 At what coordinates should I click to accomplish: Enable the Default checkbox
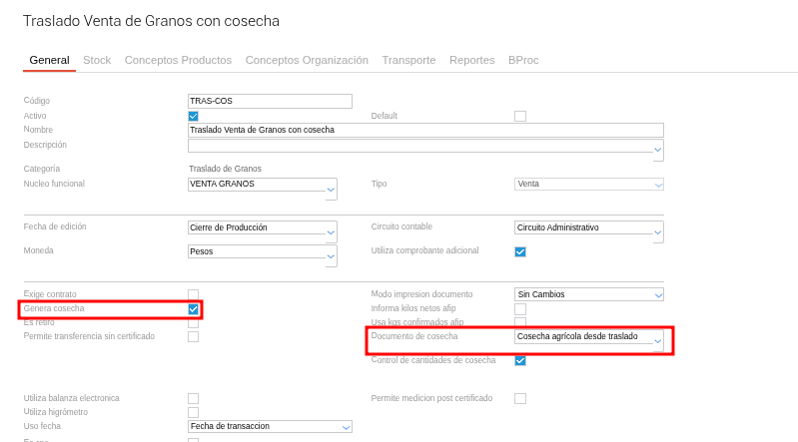tap(520, 116)
